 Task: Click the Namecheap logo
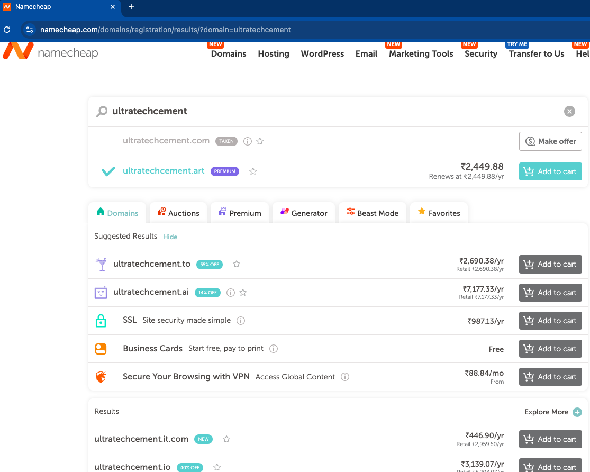pyautogui.click(x=50, y=51)
